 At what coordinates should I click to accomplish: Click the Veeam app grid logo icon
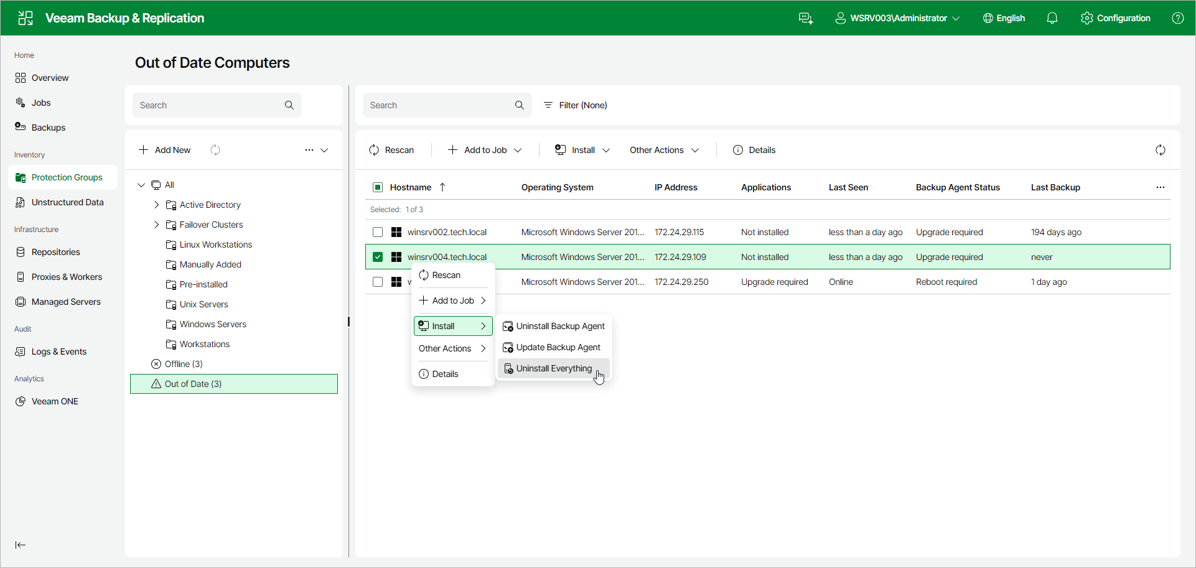(x=26, y=18)
